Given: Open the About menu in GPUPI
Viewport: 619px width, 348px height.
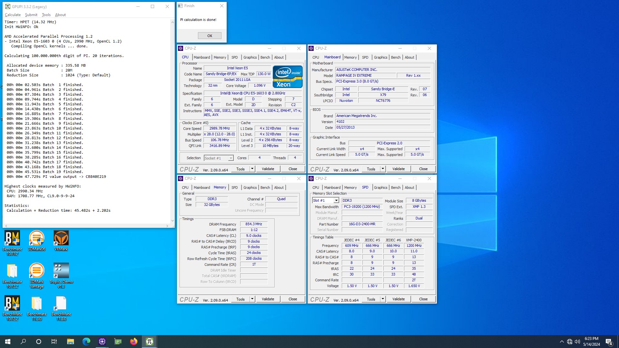Looking at the screenshot, I should coord(60,15).
